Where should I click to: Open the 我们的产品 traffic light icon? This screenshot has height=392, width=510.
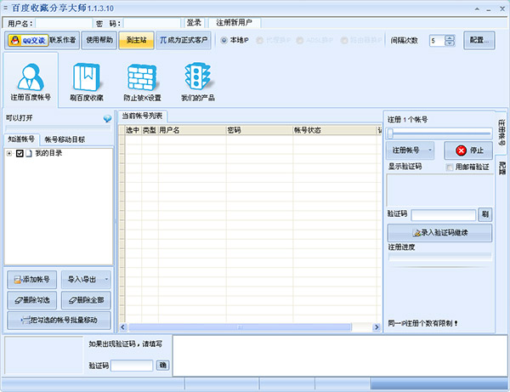coord(197,82)
